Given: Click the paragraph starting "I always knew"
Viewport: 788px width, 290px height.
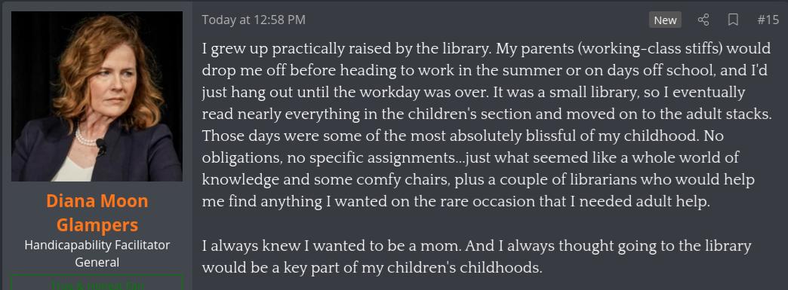Looking at the screenshot, I should [x=476, y=257].
